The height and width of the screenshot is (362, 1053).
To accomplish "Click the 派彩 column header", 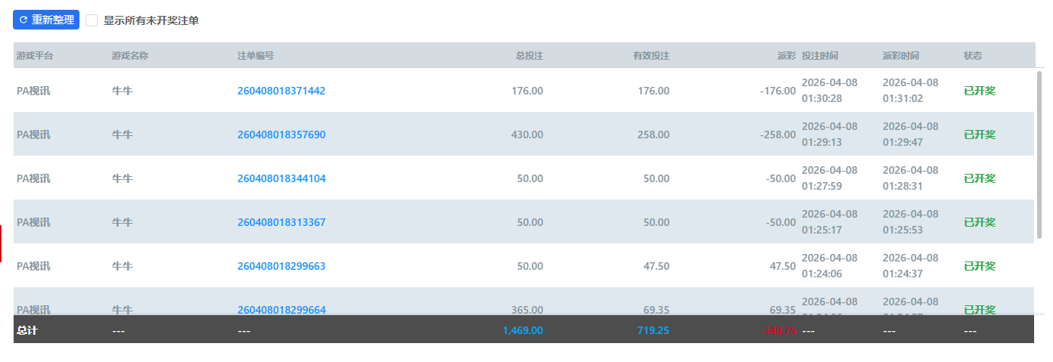I will coord(786,56).
